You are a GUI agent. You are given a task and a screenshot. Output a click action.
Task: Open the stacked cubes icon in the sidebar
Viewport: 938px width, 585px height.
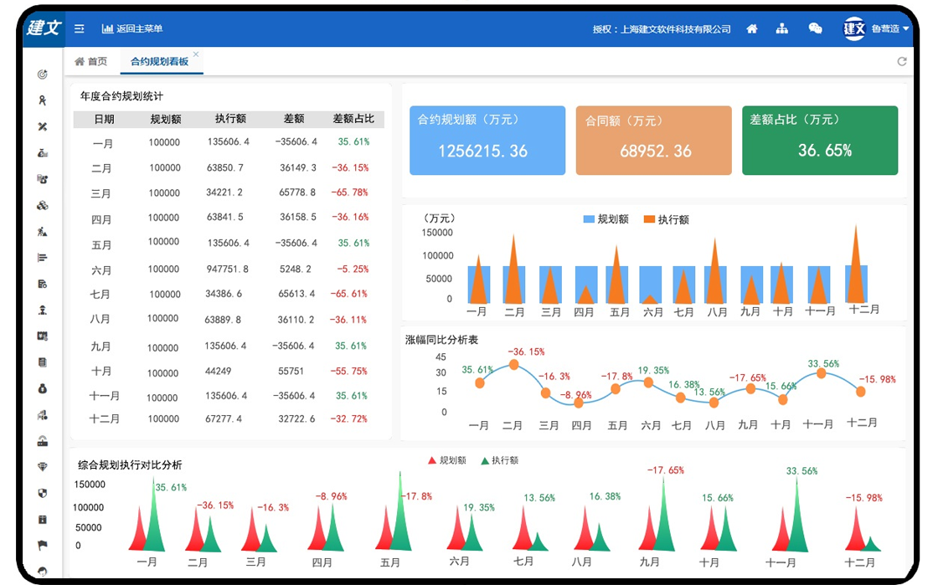click(43, 205)
